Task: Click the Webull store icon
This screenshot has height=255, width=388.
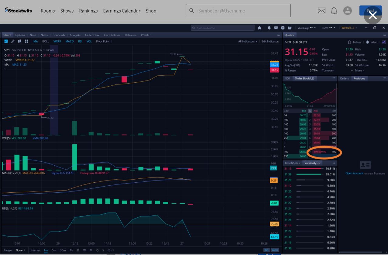Action: coord(290,28)
